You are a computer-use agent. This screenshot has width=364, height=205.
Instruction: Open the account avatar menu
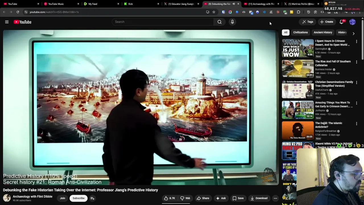coord(352,22)
